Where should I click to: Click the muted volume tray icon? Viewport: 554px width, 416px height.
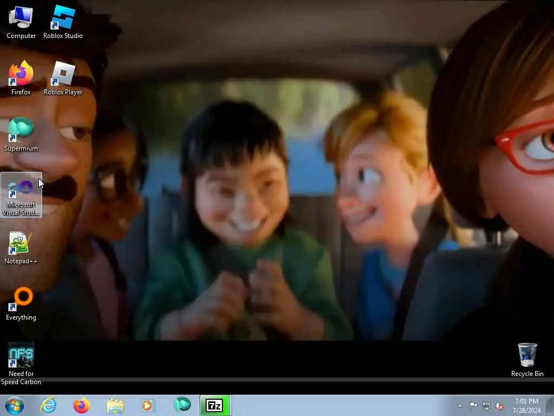499,406
